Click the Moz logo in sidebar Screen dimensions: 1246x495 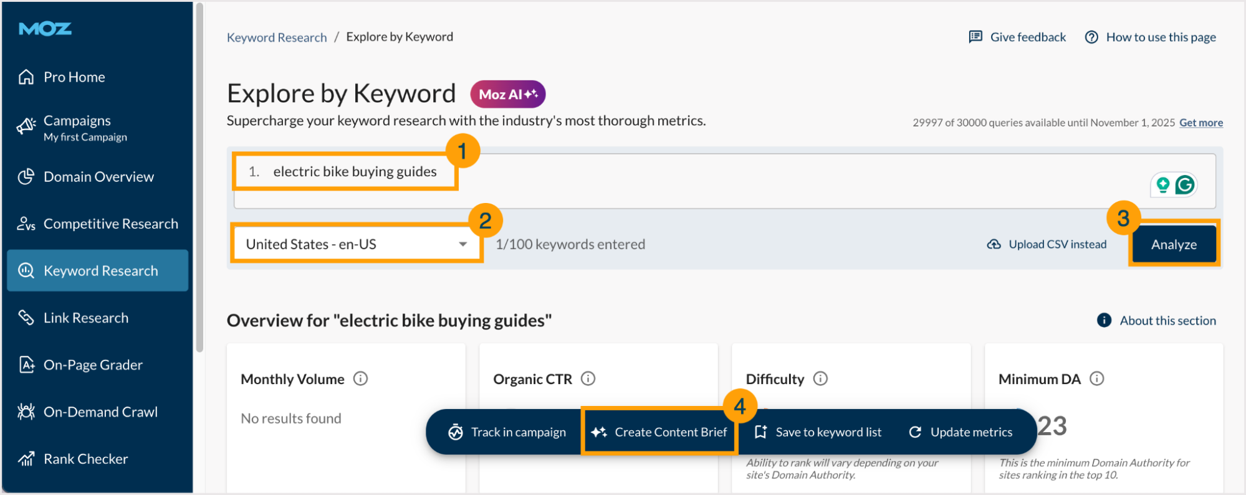tap(45, 29)
